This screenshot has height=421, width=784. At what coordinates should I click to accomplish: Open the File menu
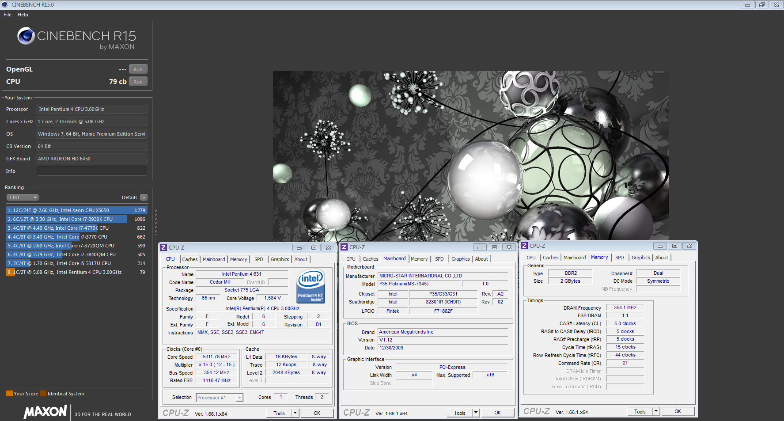(8, 15)
